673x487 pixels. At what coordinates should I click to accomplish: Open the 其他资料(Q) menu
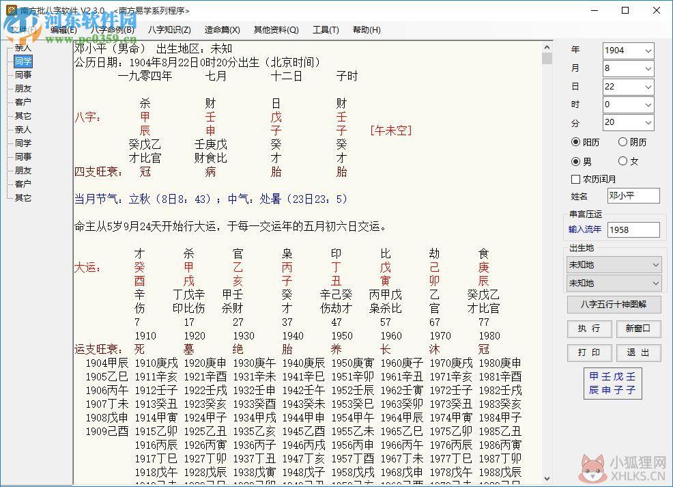point(276,29)
